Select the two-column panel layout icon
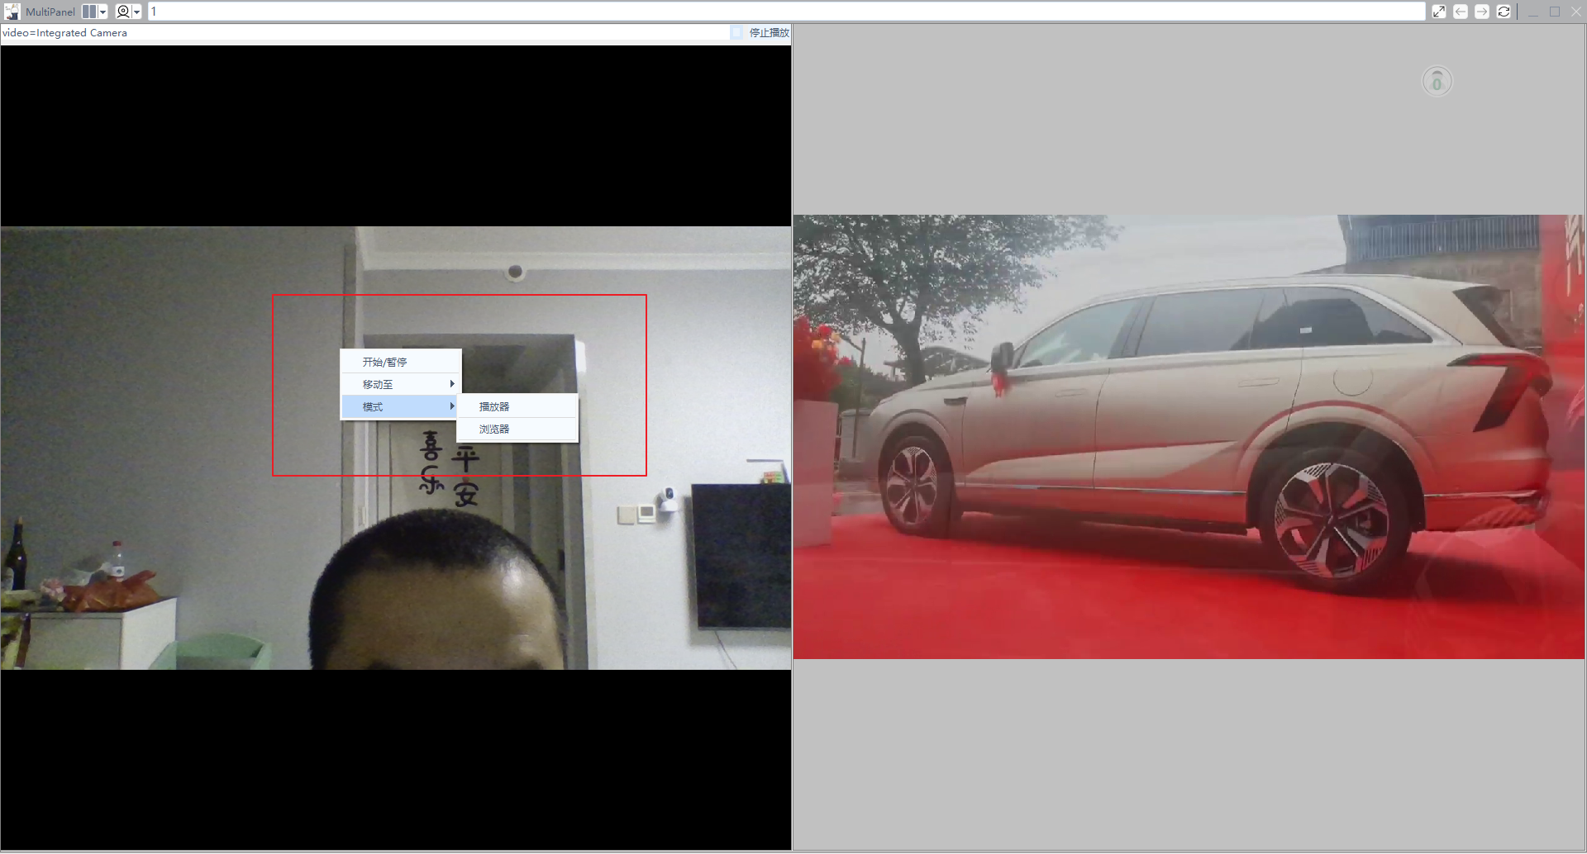This screenshot has height=854, width=1587. 89,12
